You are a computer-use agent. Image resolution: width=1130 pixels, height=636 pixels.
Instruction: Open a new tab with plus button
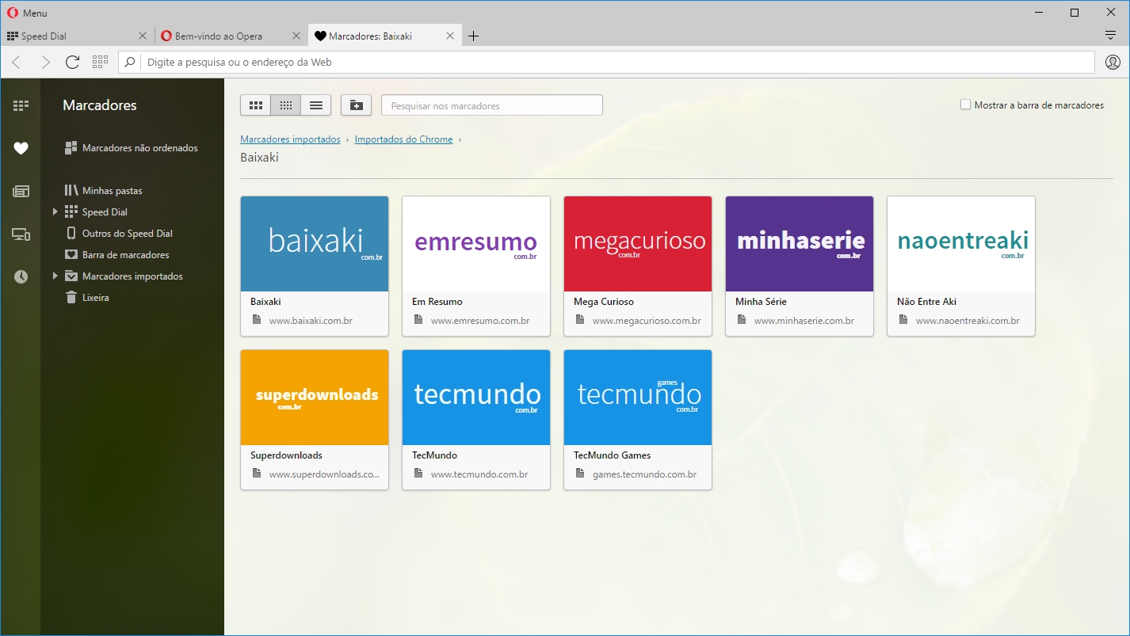(473, 36)
